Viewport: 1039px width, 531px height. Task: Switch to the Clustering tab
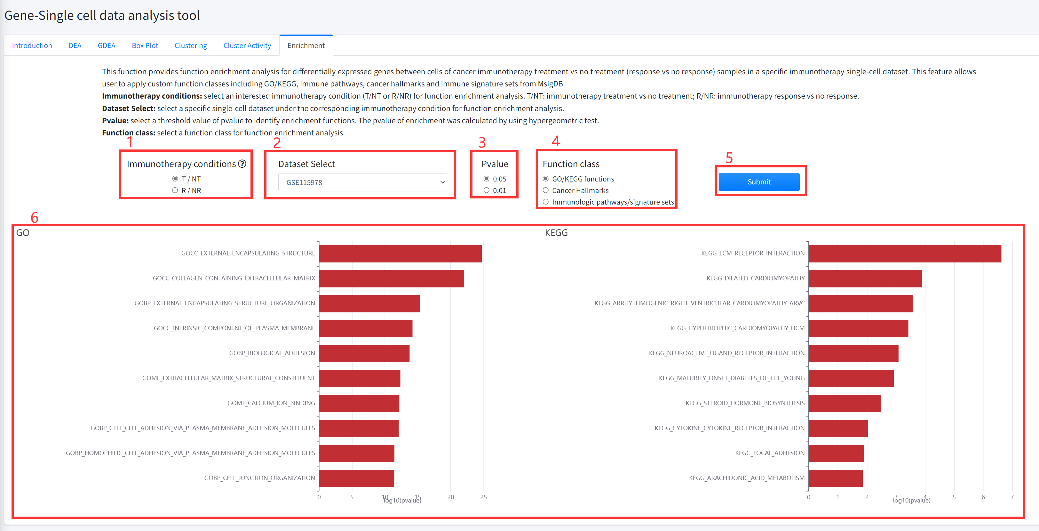(190, 45)
